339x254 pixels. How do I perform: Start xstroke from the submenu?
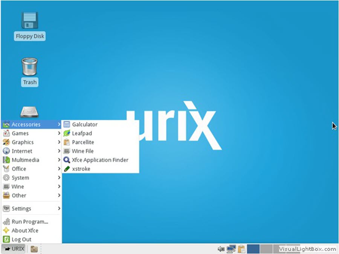(x=100, y=169)
